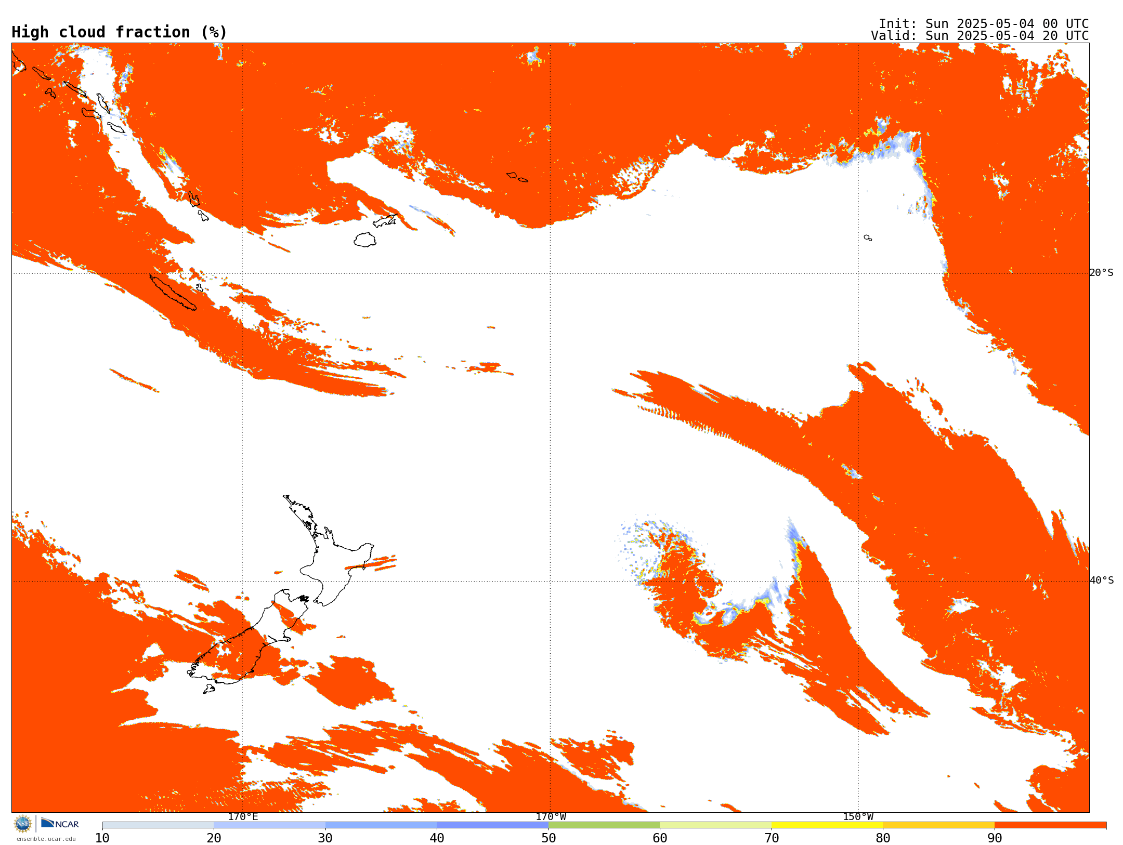This screenshot has width=1123, height=845.
Task: Click the NSF logo
Action: tap(22, 824)
